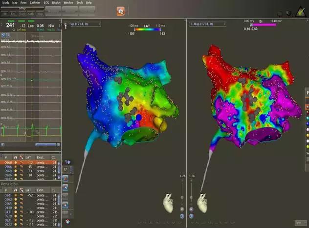The height and width of the screenshot is (228, 309).
Task: Click the Sync button in the bottom right
Action: (301, 223)
